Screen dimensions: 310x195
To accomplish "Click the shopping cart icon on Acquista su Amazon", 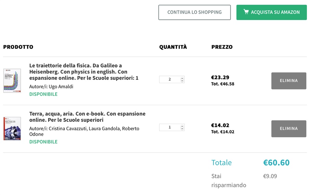I will [246, 12].
